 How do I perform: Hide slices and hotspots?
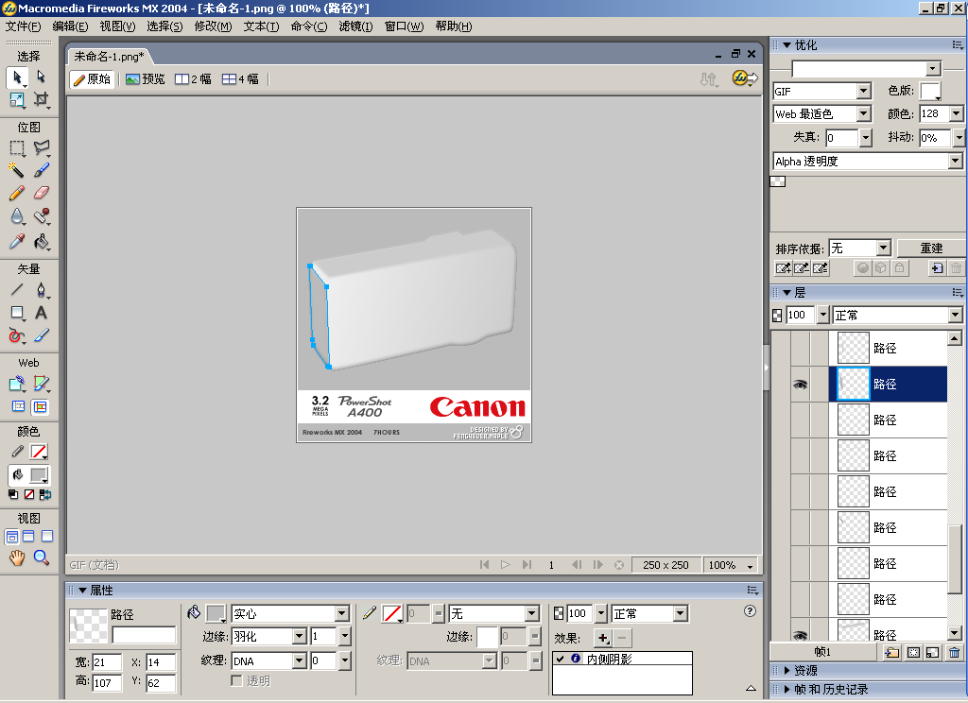(19, 406)
